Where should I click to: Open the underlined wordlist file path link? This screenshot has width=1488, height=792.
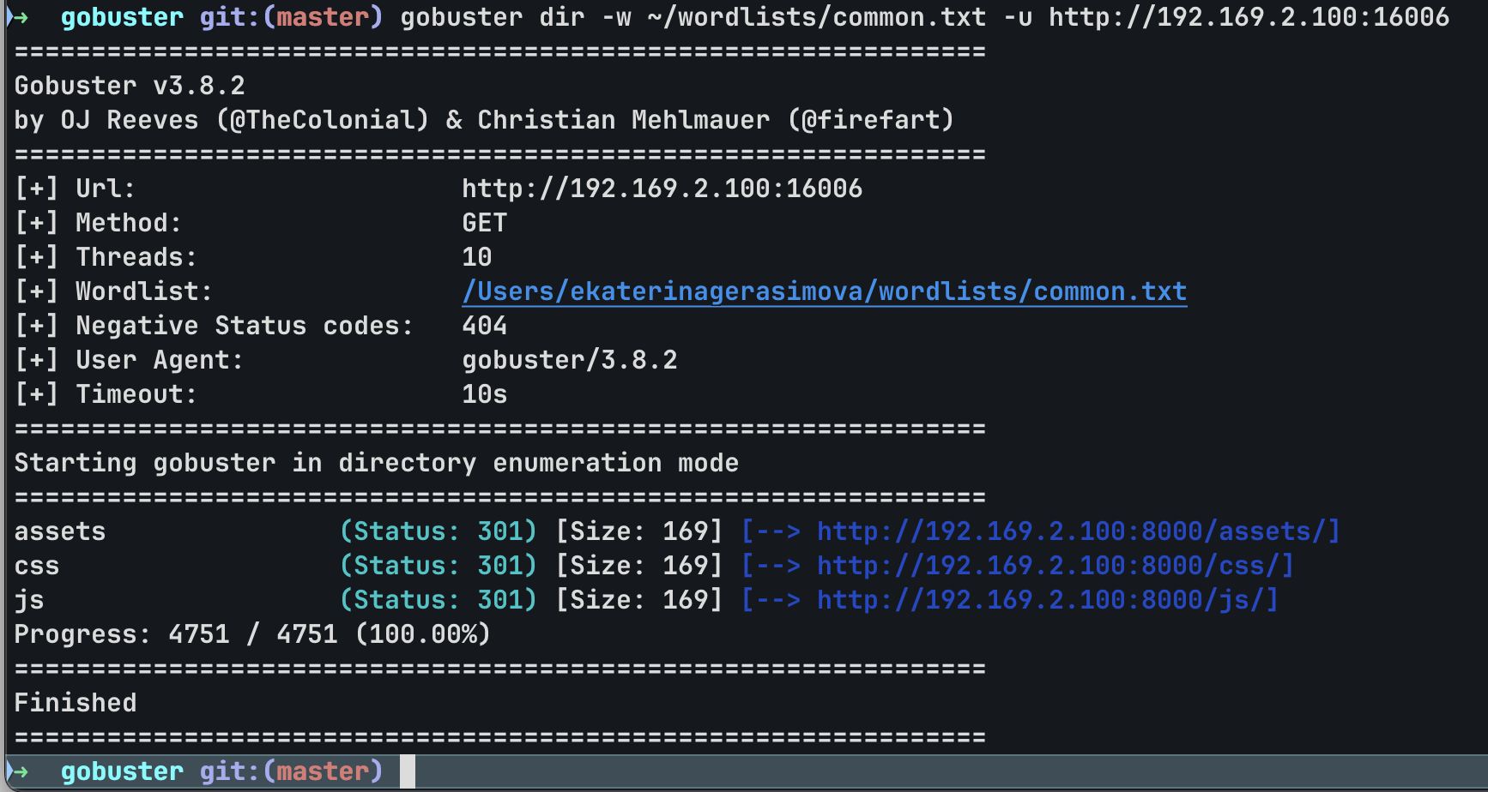click(824, 291)
